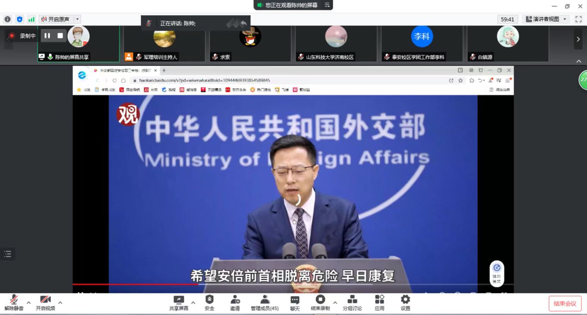
Task: Expand the audio options arrow beside 解除静音
Action: tap(28, 302)
